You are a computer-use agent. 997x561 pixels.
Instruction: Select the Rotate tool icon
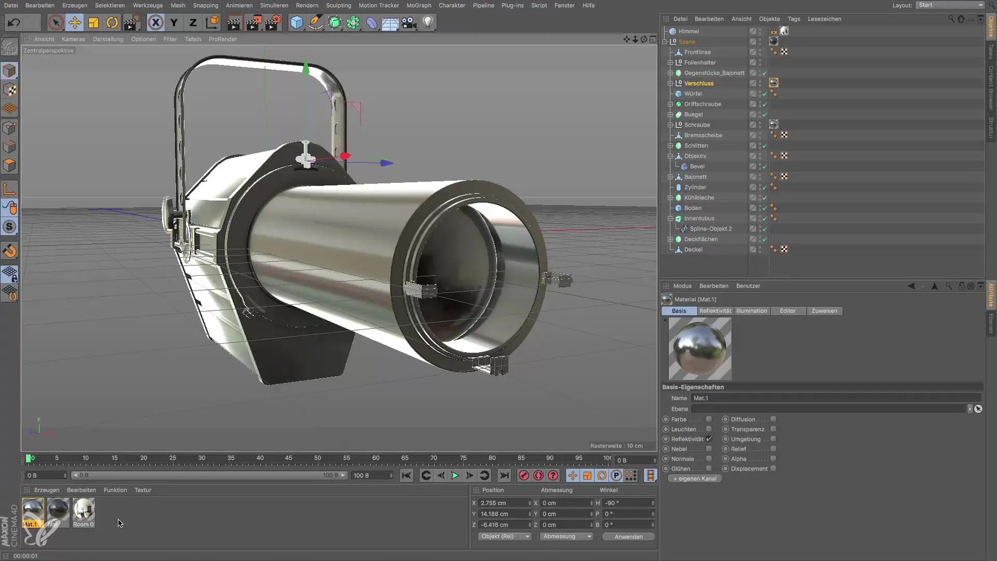112,22
